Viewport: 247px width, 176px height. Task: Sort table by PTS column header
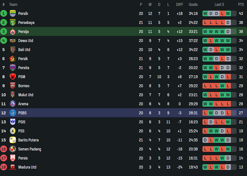pos(241,4)
